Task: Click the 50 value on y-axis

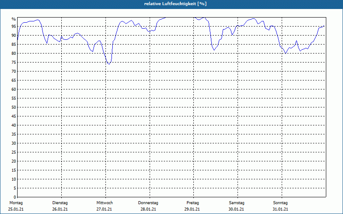Action: pos(14,107)
